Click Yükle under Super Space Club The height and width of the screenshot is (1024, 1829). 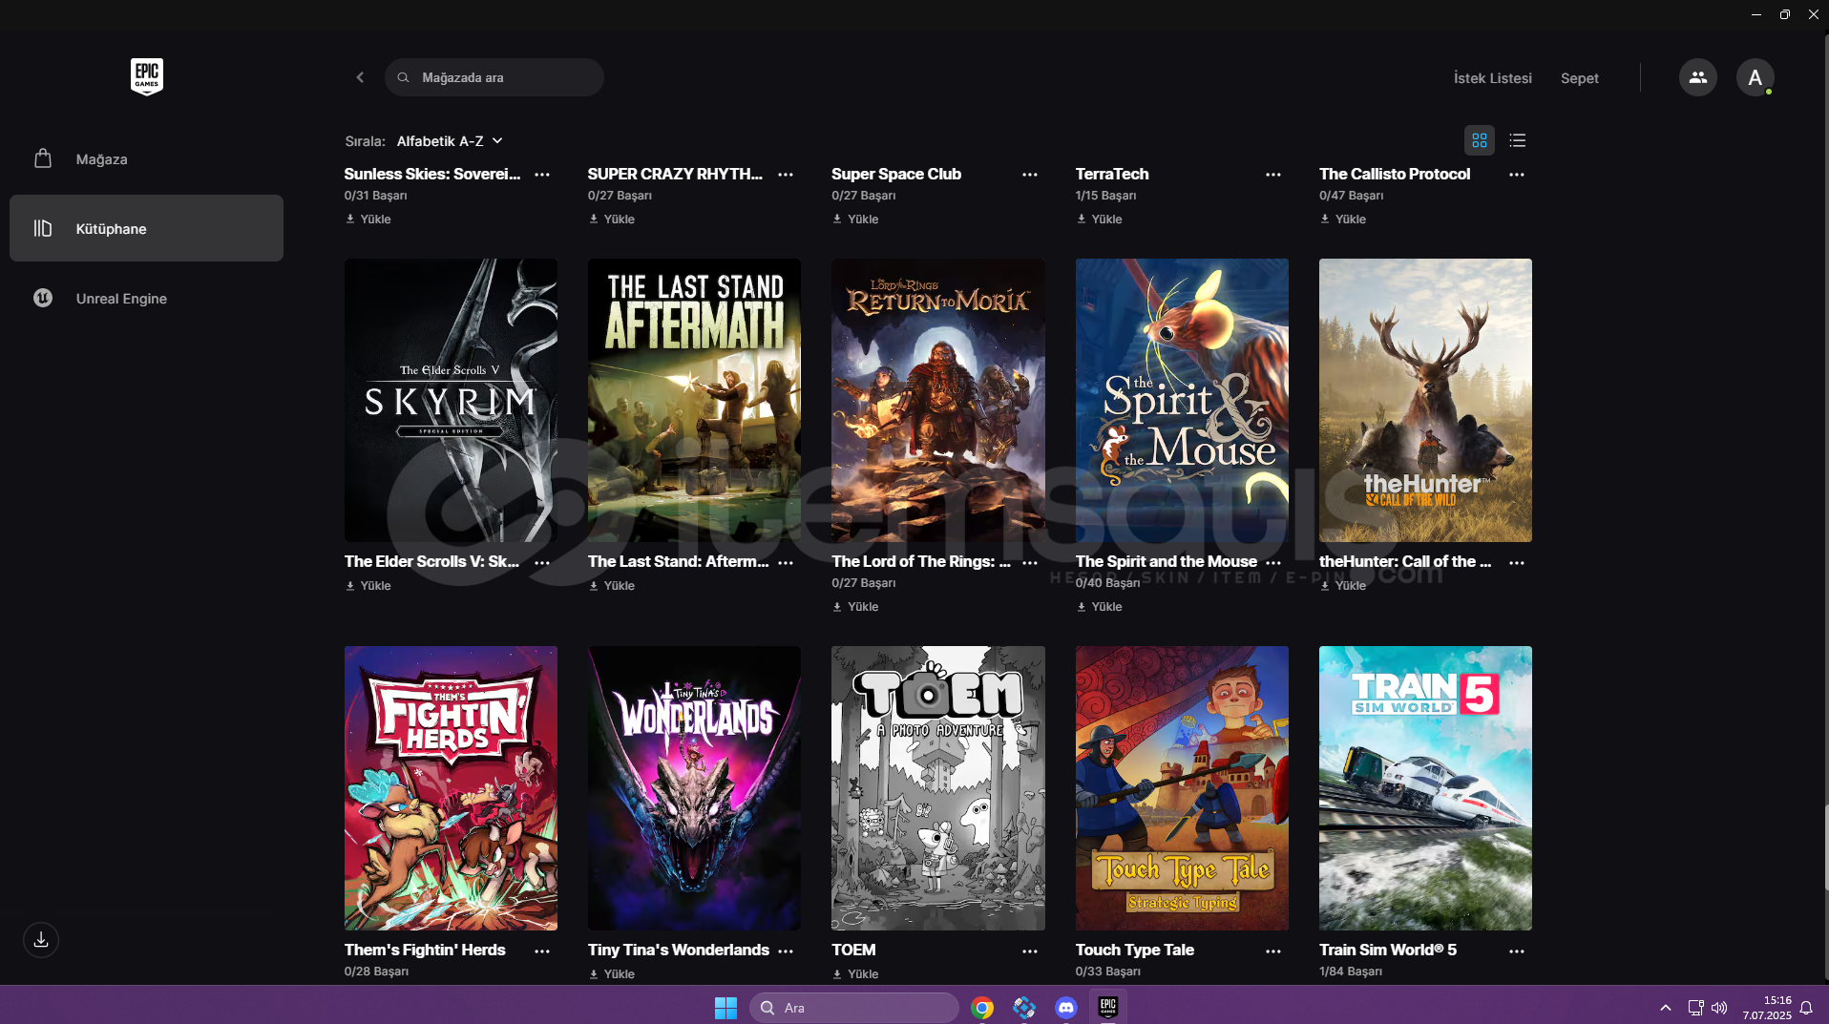[x=855, y=219]
